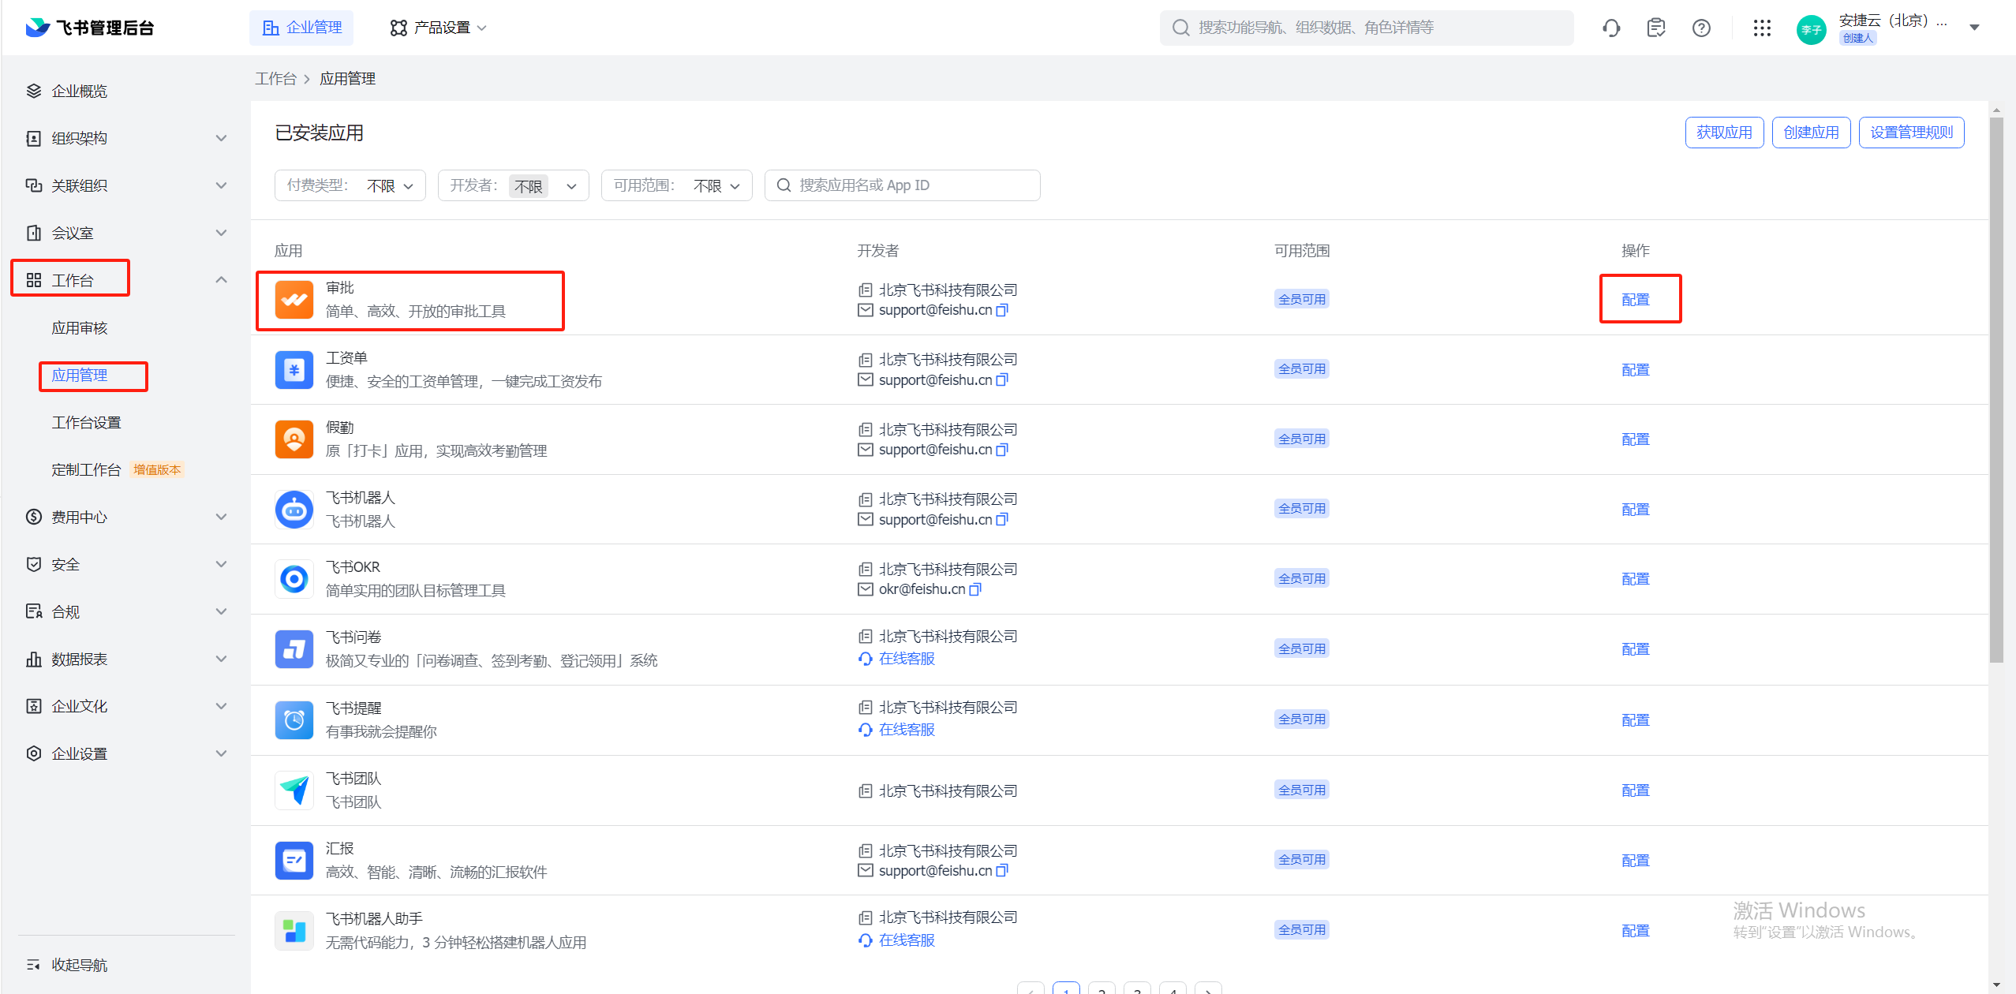Copy support email in 飞书机器人 row
The image size is (2016, 994).
(1002, 520)
